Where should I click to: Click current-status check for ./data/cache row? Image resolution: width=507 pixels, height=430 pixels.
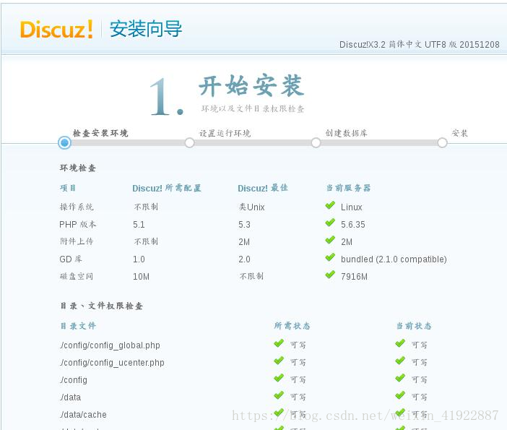tap(400, 413)
